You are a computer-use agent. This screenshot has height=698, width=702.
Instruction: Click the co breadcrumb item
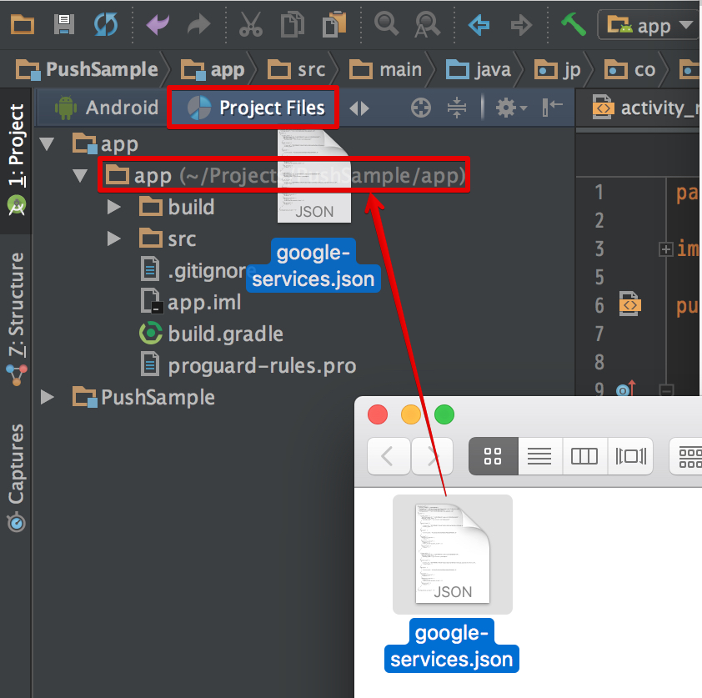[x=630, y=70]
